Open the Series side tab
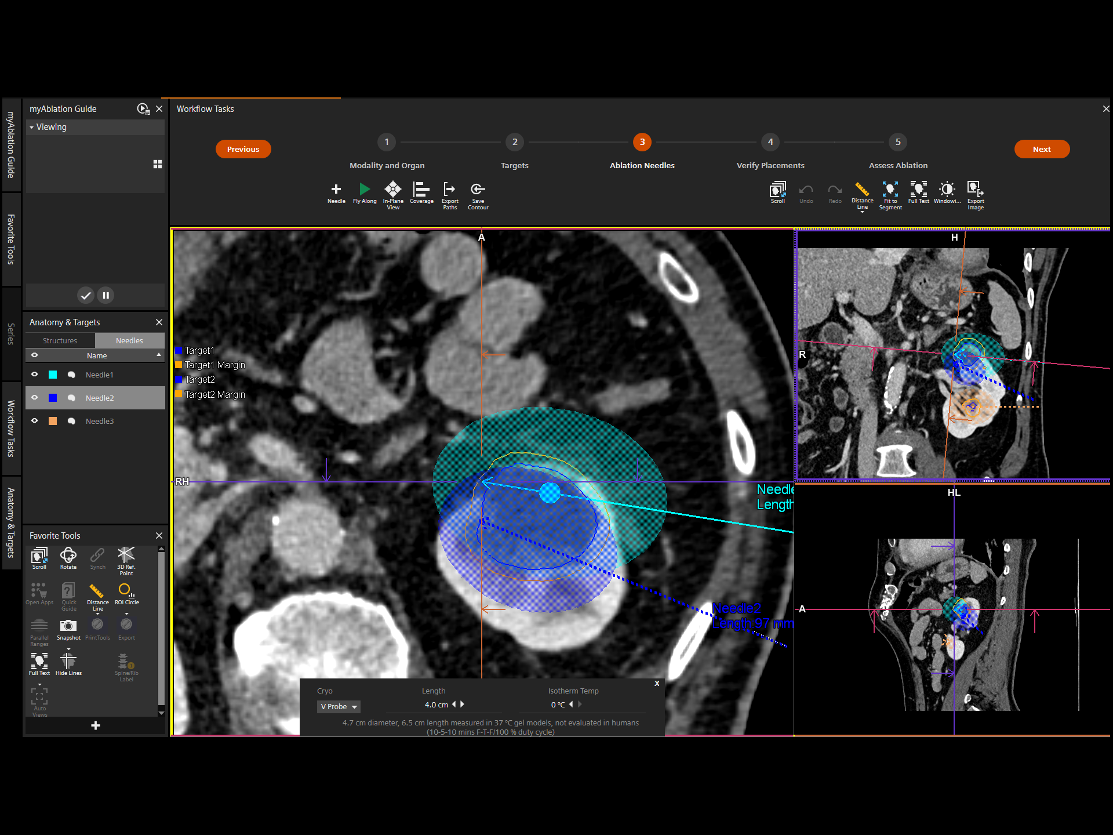 [x=11, y=334]
